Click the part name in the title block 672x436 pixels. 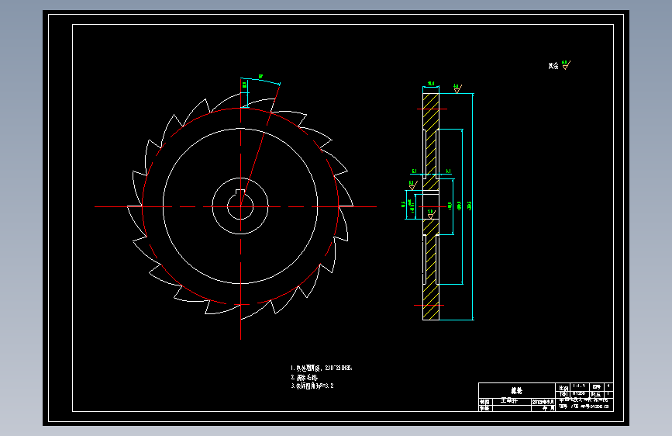pos(516,390)
